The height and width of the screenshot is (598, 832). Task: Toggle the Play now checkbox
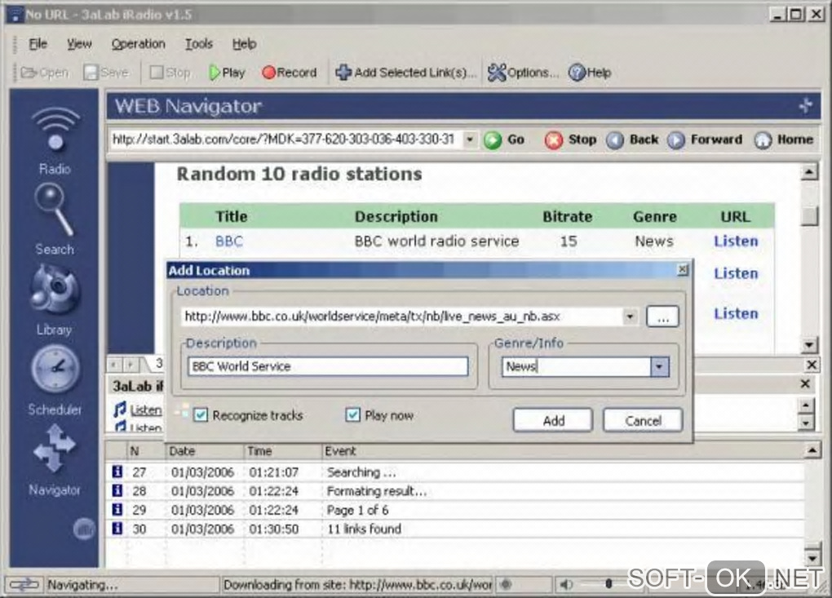(352, 415)
